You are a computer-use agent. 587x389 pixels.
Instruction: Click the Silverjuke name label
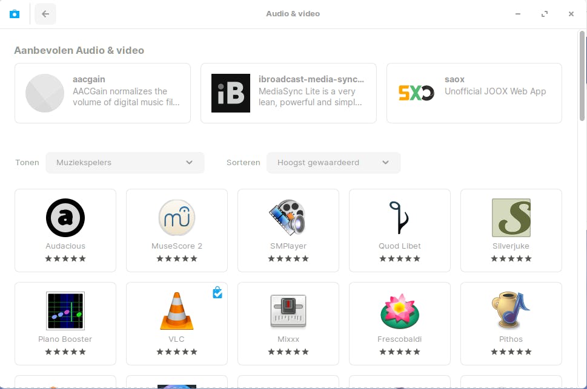point(511,246)
